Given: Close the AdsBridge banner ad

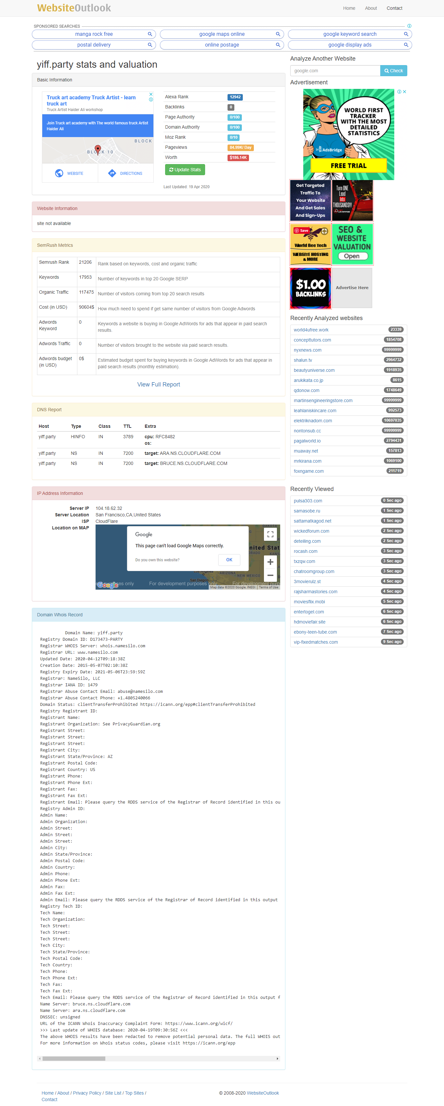Looking at the screenshot, I should pos(405,91).
